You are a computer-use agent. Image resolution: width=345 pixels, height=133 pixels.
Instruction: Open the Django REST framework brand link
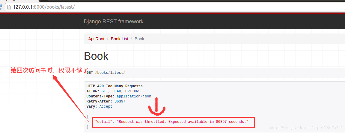114,22
